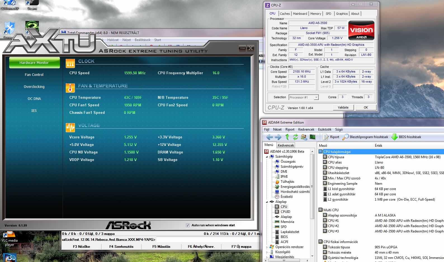Switch to the Mainboard tab in CPU-Z

point(300,14)
